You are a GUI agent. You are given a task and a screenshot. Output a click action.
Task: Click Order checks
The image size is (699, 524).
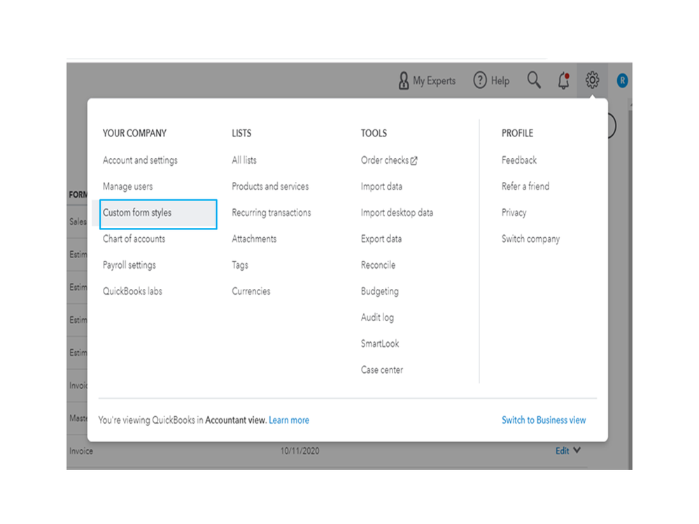(x=385, y=160)
